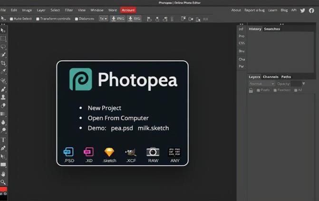Select the Zoom magnifier tool
Viewport: 319px width, 201px height.
coord(3,182)
